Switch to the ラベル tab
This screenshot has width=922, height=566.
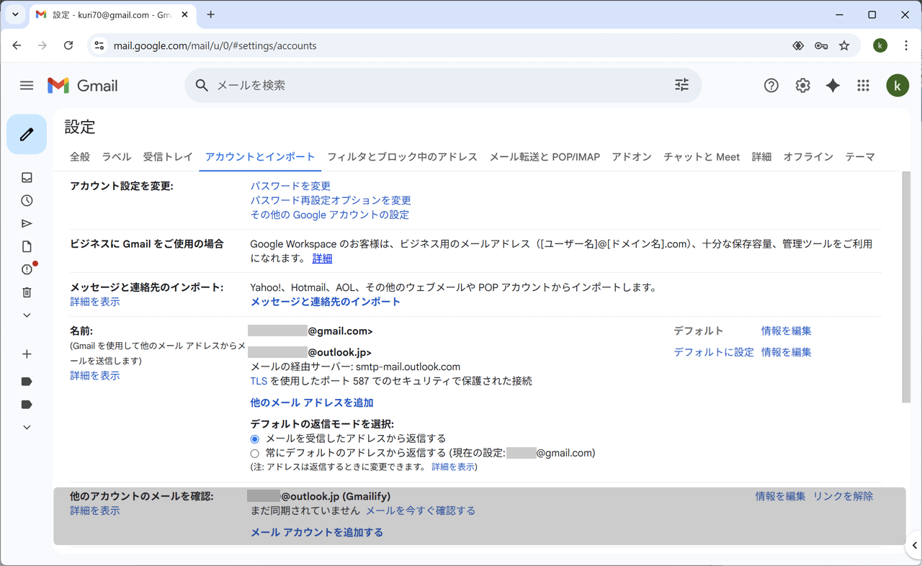point(116,157)
